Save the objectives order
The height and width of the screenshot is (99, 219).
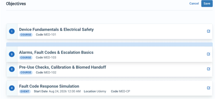click(207, 4)
